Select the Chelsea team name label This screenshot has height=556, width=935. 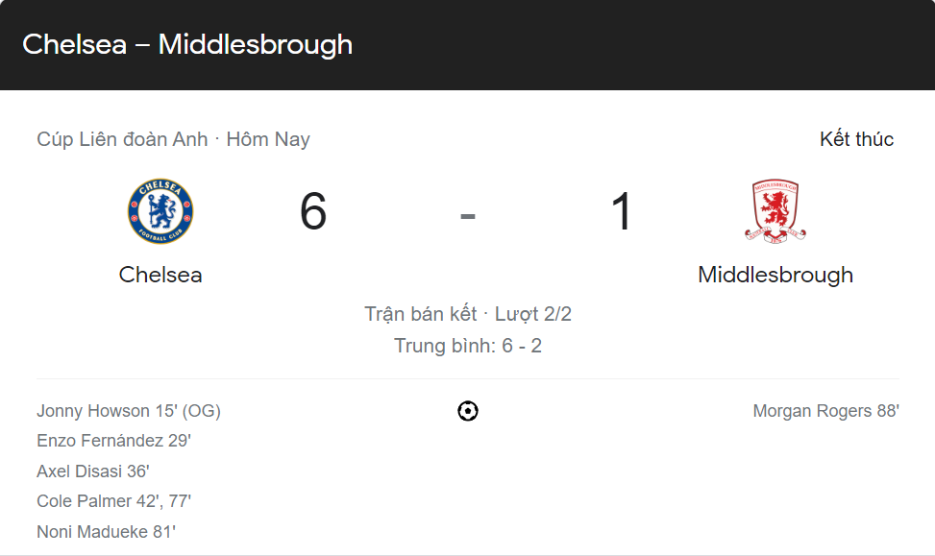point(160,275)
